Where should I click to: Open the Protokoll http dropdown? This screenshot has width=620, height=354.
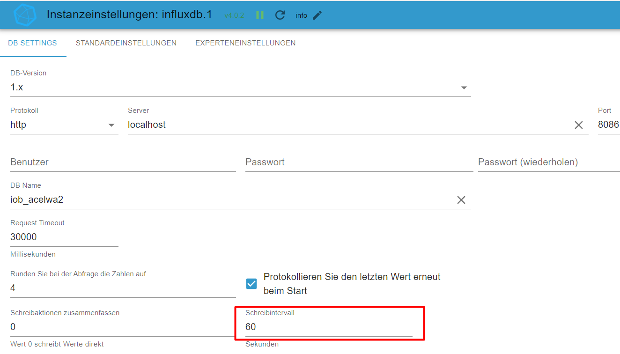coord(64,125)
